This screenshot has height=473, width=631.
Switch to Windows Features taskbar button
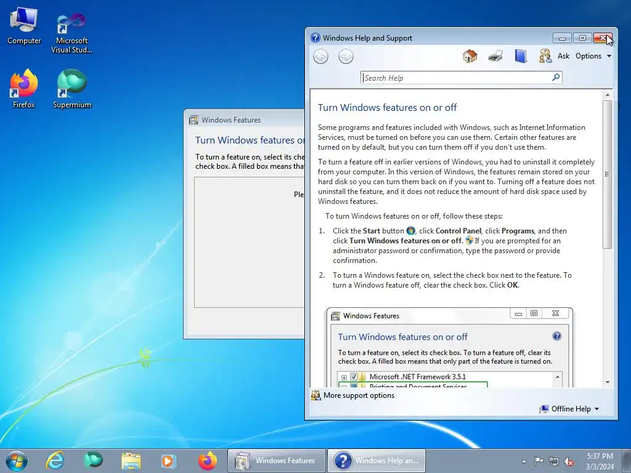click(x=277, y=461)
